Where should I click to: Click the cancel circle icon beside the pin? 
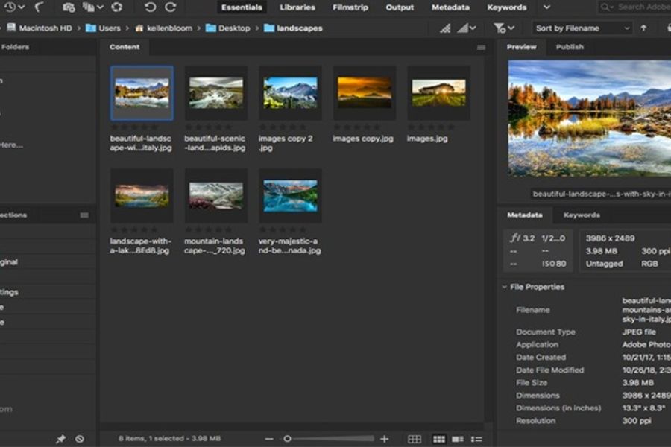[x=80, y=439]
